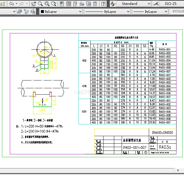
Task: Launch the QuickCalc calculator
Action: [x=95, y=4]
